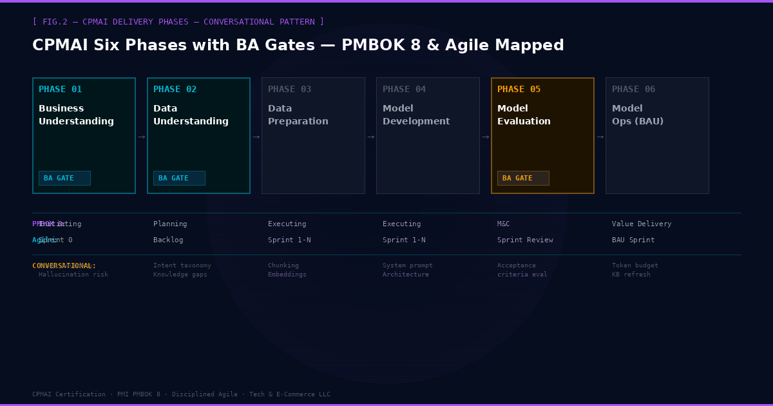Click the KB refresh text

point(631,275)
